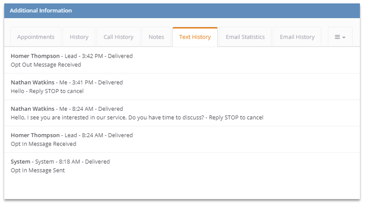Click the 'interested in our service' message text

tap(137, 118)
